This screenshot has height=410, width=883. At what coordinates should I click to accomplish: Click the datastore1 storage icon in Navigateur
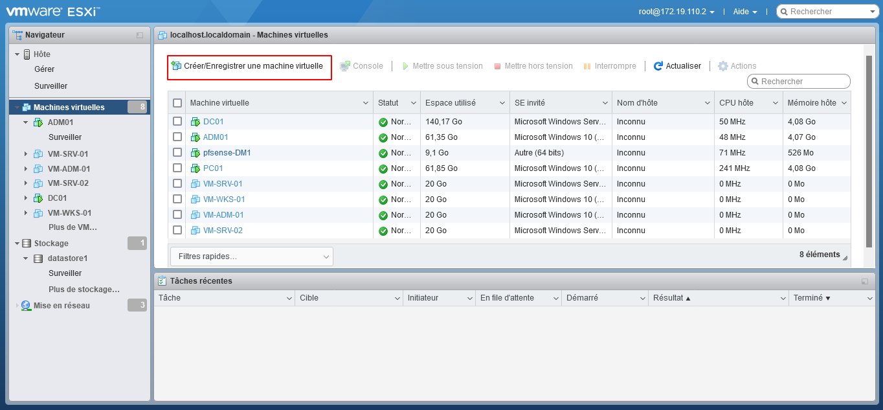tap(38, 258)
